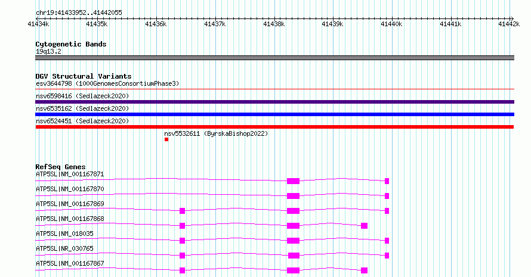Select the rightmost exon of NM_001167869

[x=387, y=211]
